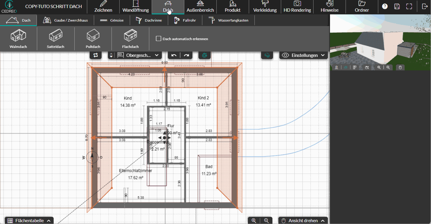
Task: Show plan layout in 3D preview
Action: (355, 67)
